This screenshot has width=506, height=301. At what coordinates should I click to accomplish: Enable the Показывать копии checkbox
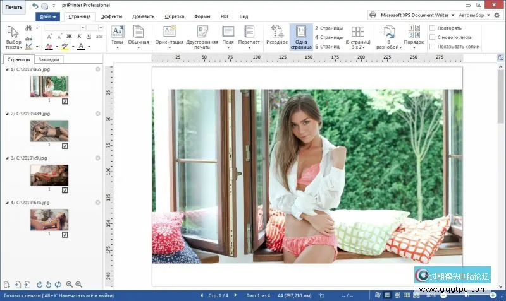[433, 47]
